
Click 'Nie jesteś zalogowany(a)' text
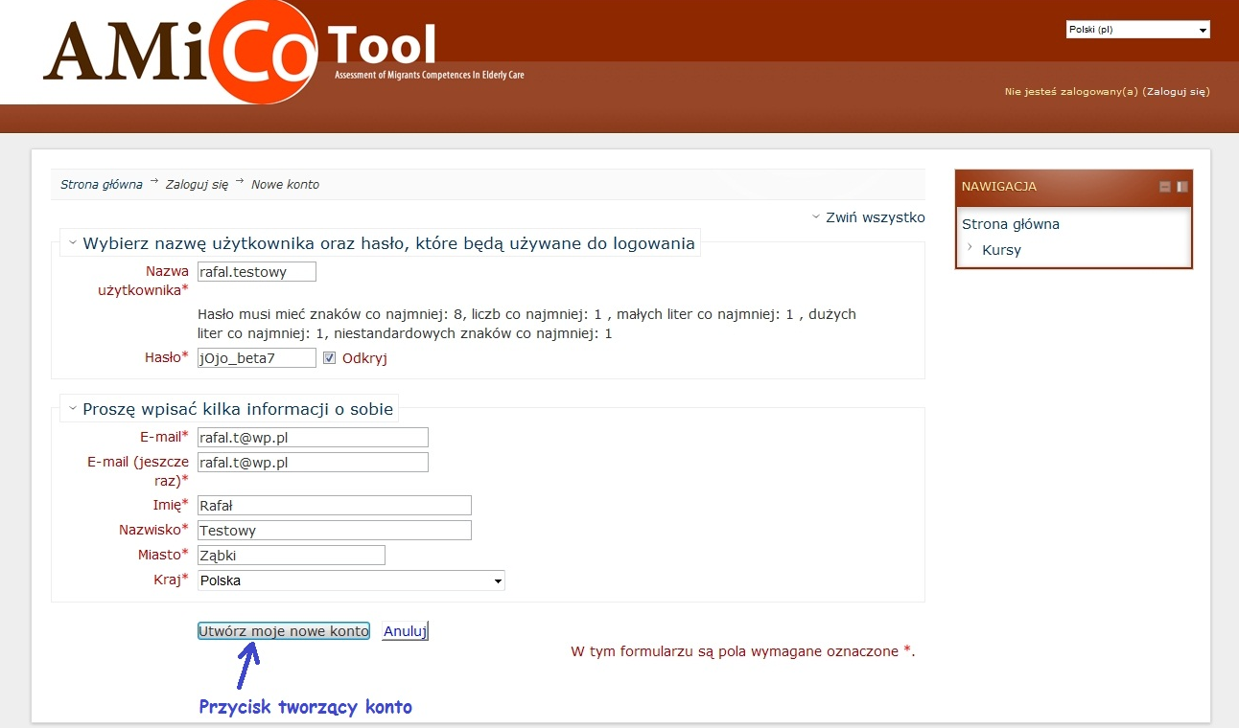pos(1071,92)
